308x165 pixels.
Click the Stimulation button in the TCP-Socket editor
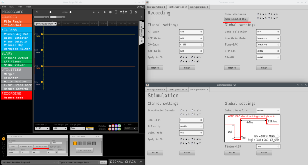[41, 146]
